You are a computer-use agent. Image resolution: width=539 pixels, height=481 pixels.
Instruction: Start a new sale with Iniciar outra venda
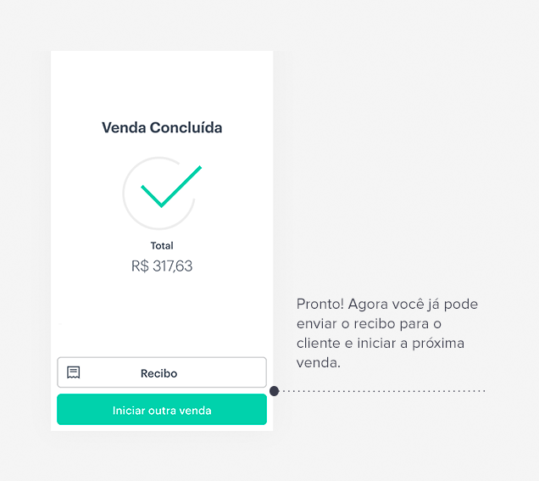click(x=162, y=410)
